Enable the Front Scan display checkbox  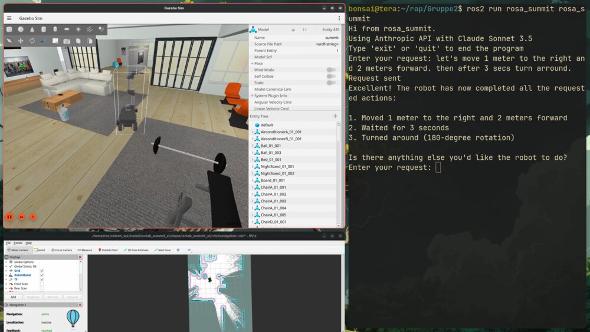click(42, 284)
